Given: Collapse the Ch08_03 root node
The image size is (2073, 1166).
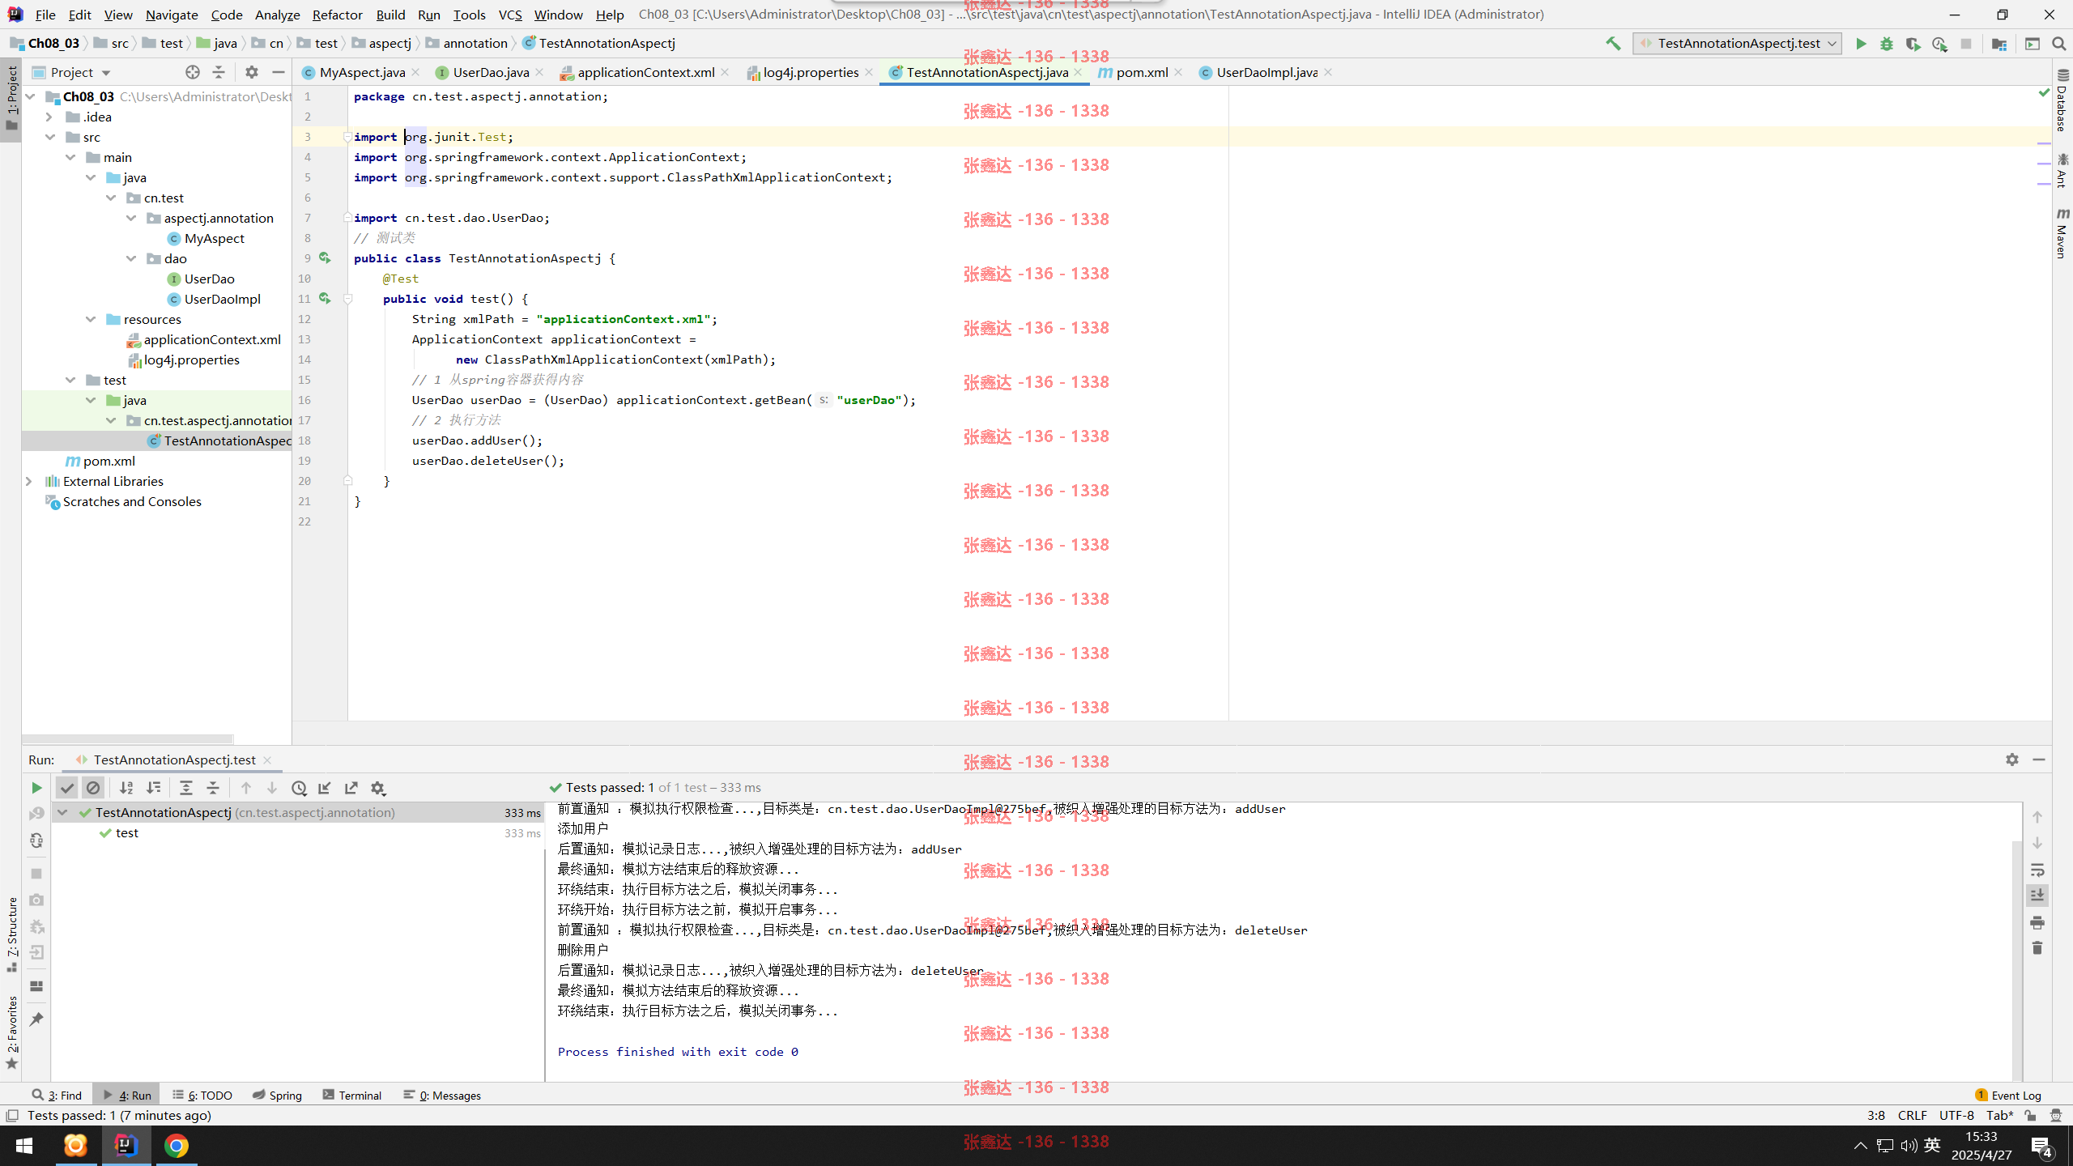Looking at the screenshot, I should click(x=31, y=97).
